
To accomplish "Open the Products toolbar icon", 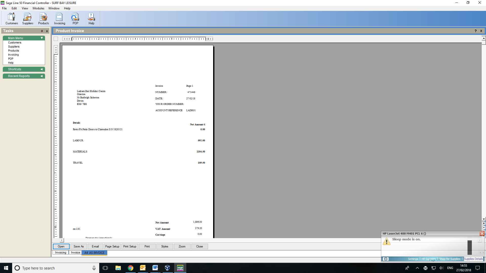I will pos(44,19).
